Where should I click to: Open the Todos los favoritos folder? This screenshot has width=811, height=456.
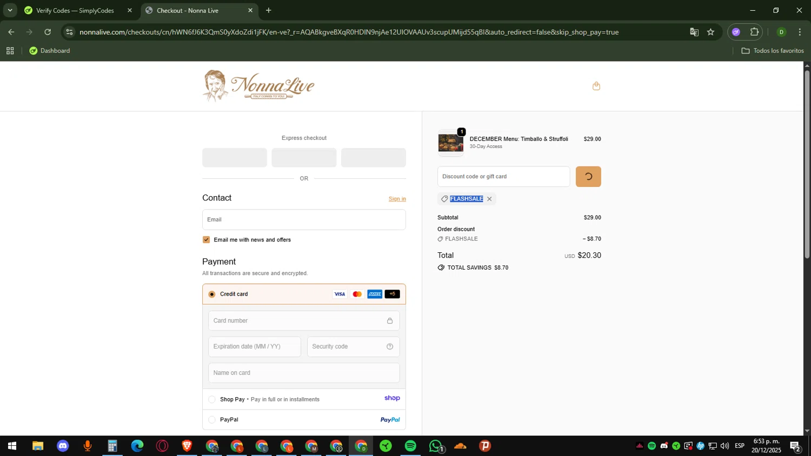point(773,51)
